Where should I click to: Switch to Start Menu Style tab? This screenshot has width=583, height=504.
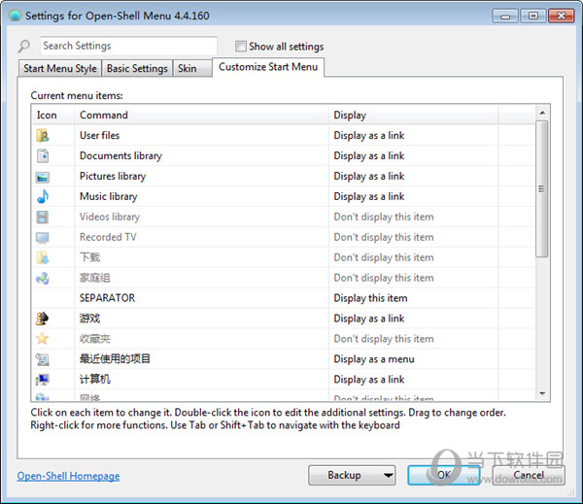click(60, 68)
